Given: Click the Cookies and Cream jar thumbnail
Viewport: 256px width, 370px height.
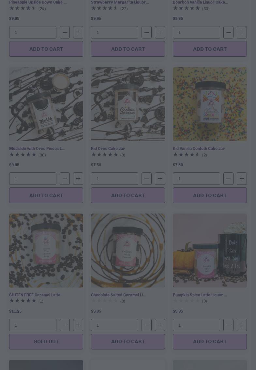Looking at the screenshot, I should (128, 104).
